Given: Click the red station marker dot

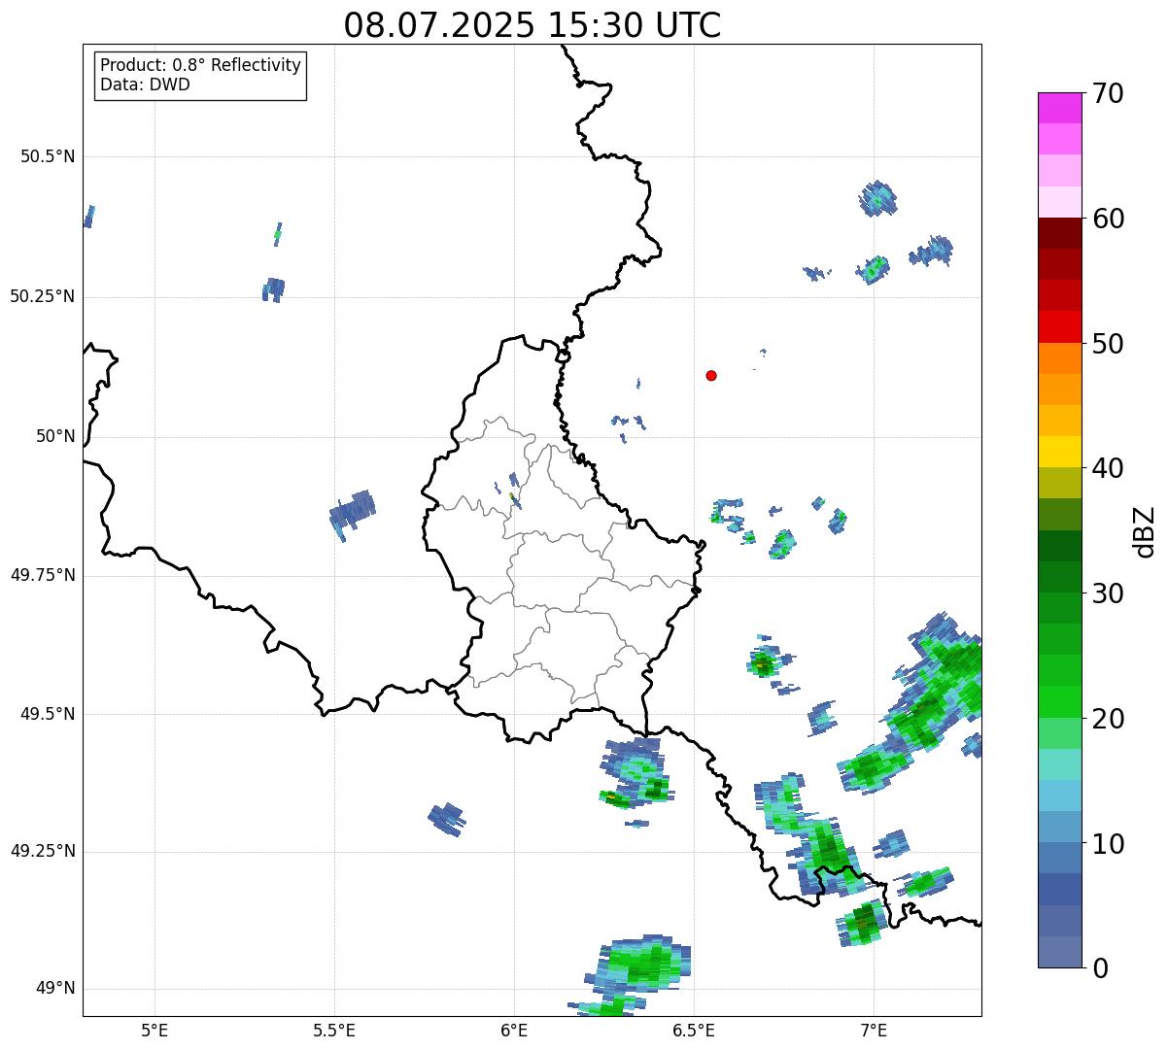Looking at the screenshot, I should pyautogui.click(x=711, y=375).
